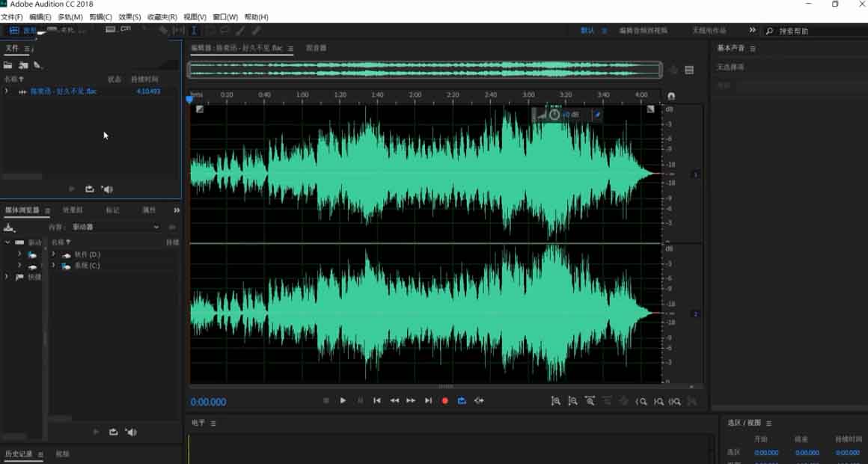The image size is (868, 464).
Task: Show hidden panel tabs next to 属性
Action: (x=177, y=210)
